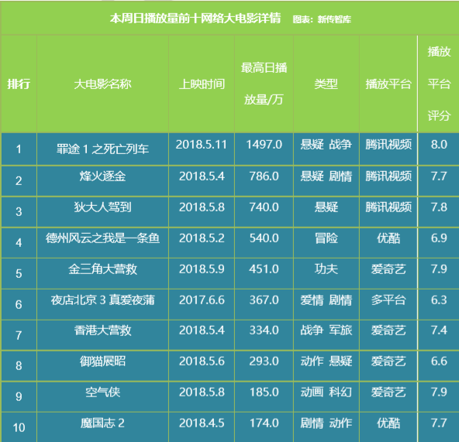Click the 1497.0 play count cell
Image resolution: width=459 pixels, height=442 pixels.
tap(264, 149)
